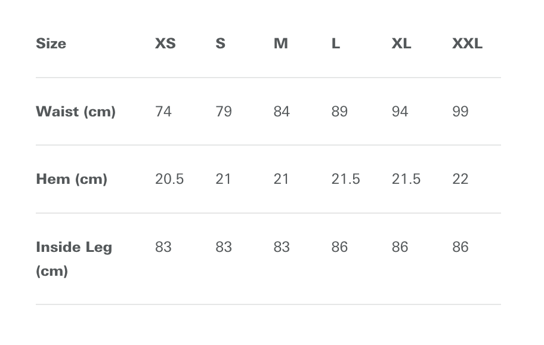Click the Hem (cm) row label
544x345 pixels.
pos(72,180)
